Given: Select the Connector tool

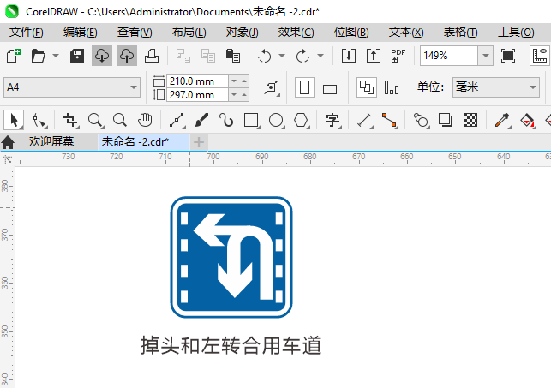Looking at the screenshot, I should pos(389,120).
